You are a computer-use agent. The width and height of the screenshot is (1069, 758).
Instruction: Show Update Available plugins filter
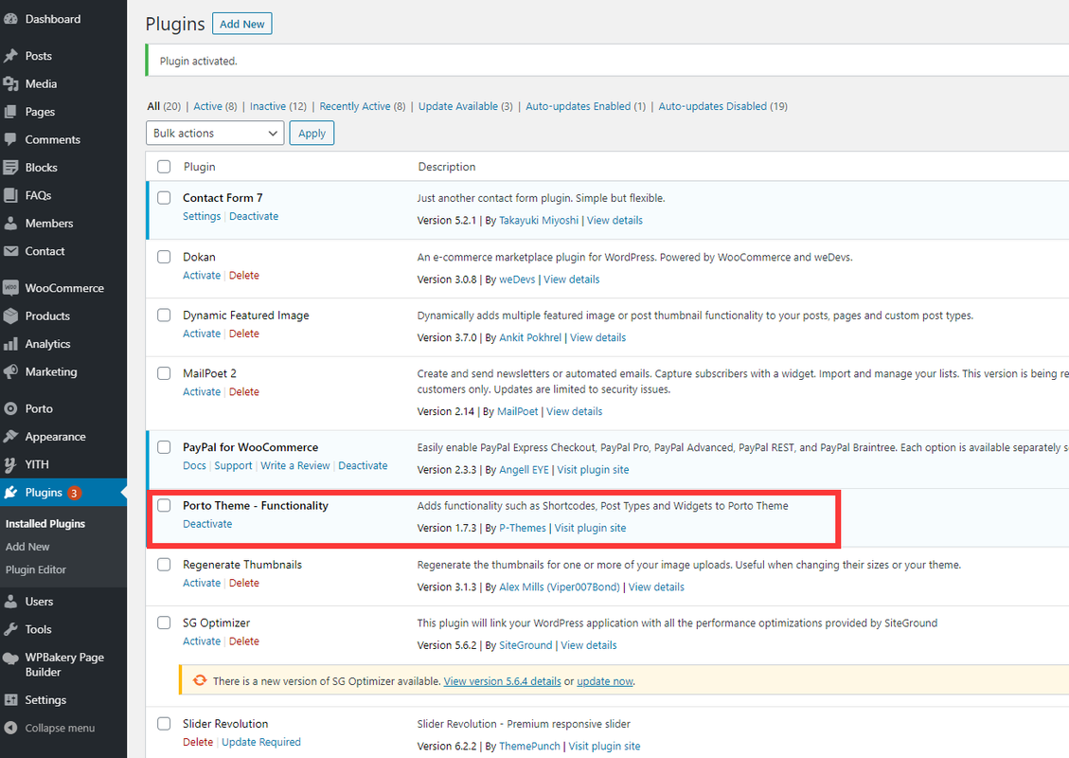[458, 106]
